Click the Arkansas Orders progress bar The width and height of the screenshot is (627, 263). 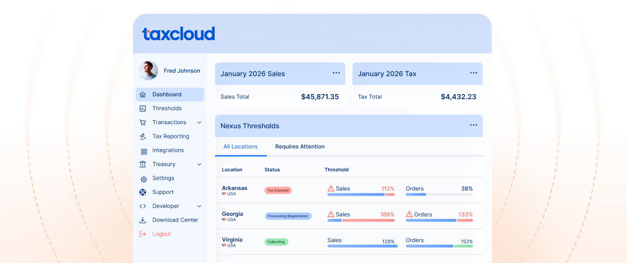tap(439, 195)
